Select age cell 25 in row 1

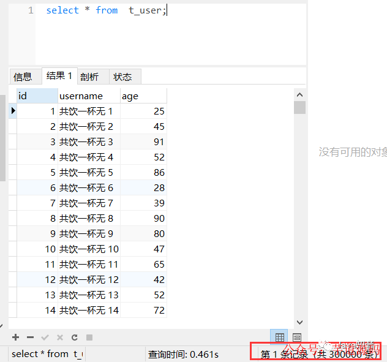(x=143, y=111)
